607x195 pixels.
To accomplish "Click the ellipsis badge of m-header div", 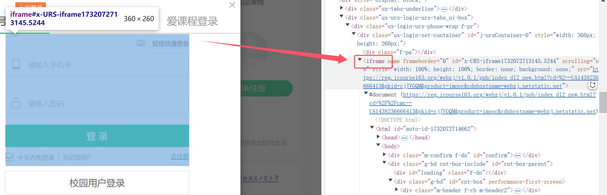I will click(x=518, y=191).
